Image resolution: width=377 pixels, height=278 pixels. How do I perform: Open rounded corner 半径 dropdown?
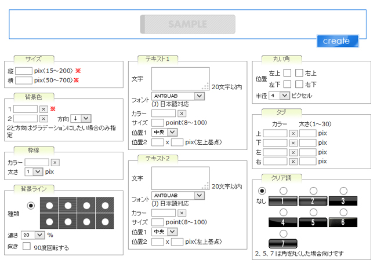coord(279,96)
